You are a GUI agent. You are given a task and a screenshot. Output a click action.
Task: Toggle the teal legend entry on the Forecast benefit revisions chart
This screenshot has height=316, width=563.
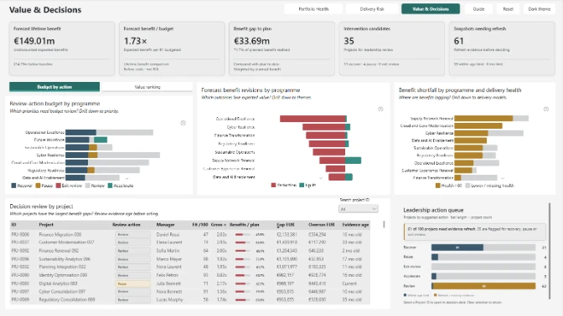coord(307,186)
